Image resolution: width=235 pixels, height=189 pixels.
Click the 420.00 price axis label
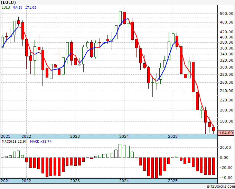point(226,32)
